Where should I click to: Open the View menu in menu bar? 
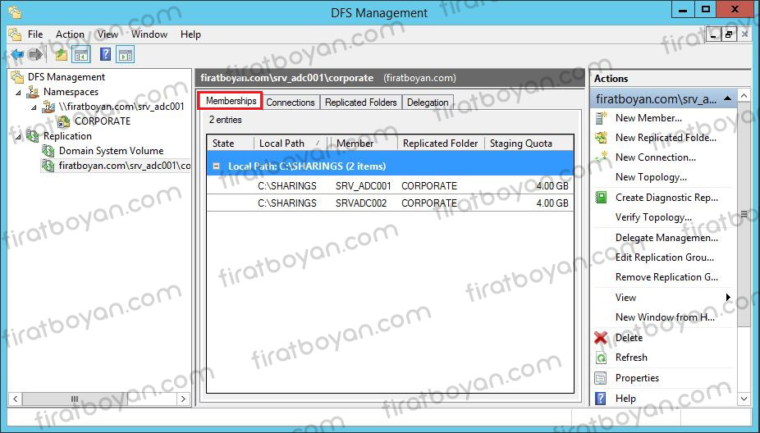point(108,34)
